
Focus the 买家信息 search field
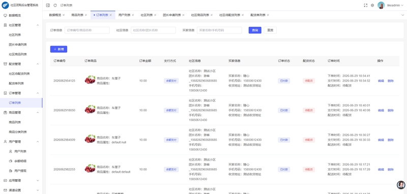(x=220, y=30)
